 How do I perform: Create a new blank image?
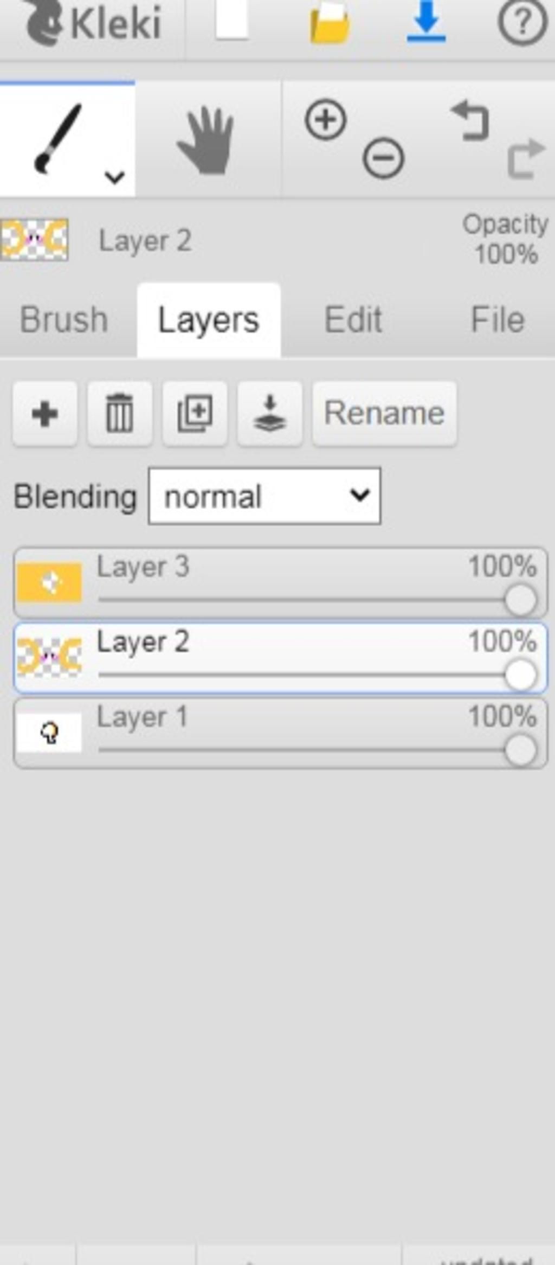[232, 20]
